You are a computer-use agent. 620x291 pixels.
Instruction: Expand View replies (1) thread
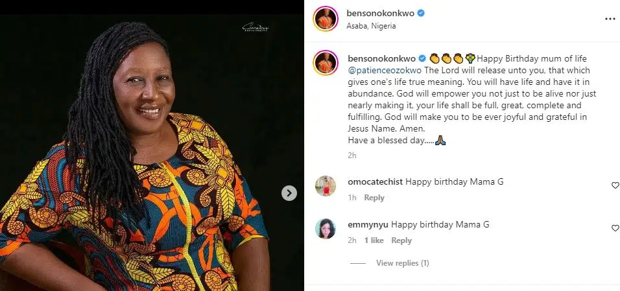402,263
